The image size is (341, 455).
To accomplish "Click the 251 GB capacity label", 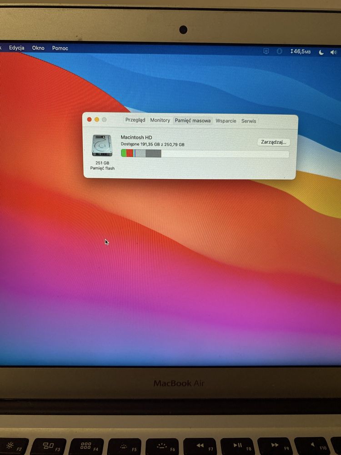I will point(102,163).
